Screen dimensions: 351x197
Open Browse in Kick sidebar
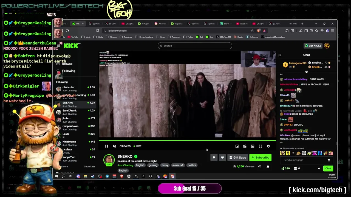tap(67, 64)
